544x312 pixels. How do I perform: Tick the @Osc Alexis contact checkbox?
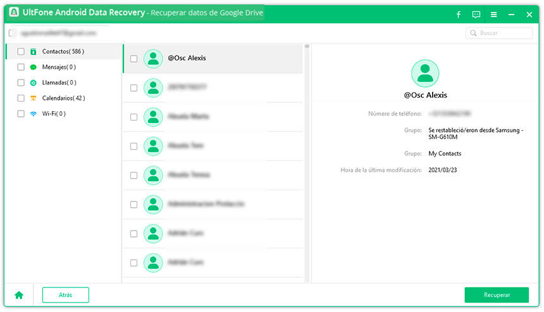(x=133, y=59)
